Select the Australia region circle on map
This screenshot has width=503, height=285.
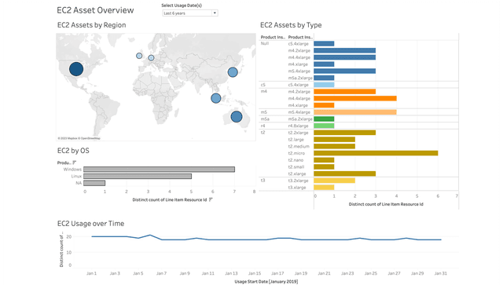[237, 117]
